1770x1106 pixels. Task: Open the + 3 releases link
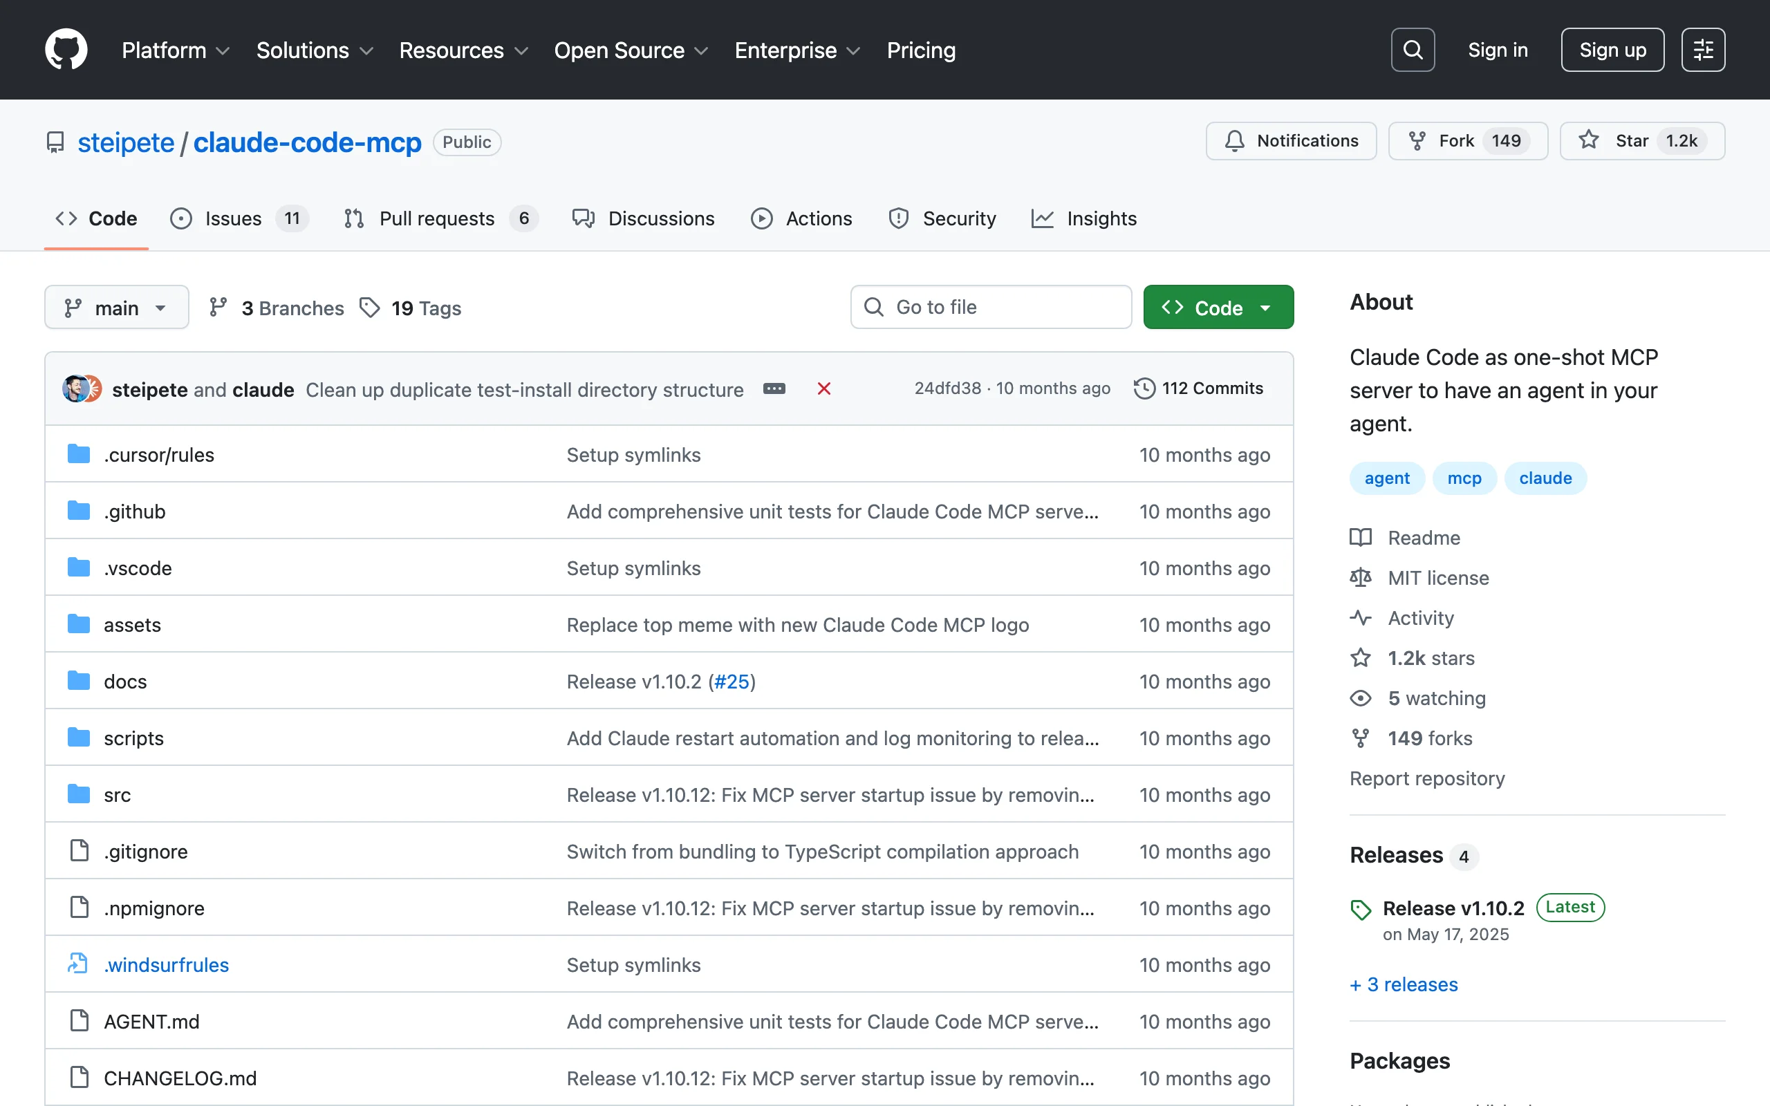(x=1404, y=984)
